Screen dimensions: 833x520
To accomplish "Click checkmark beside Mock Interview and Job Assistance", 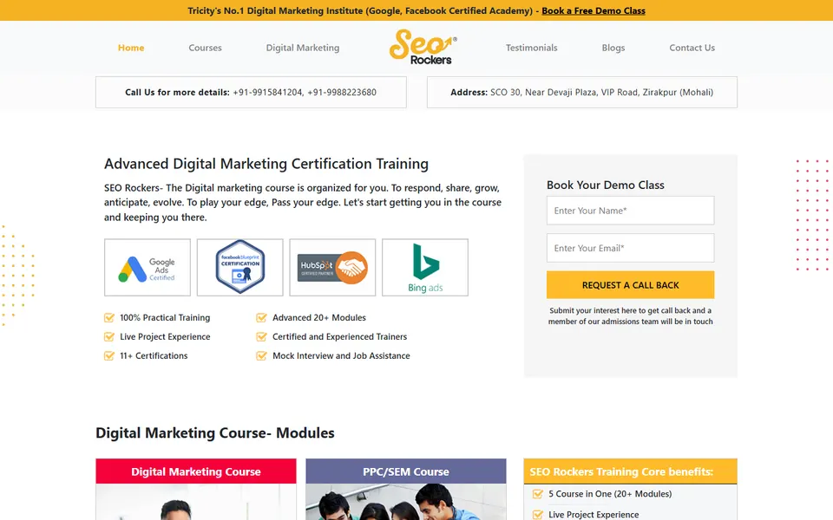I will tap(261, 355).
